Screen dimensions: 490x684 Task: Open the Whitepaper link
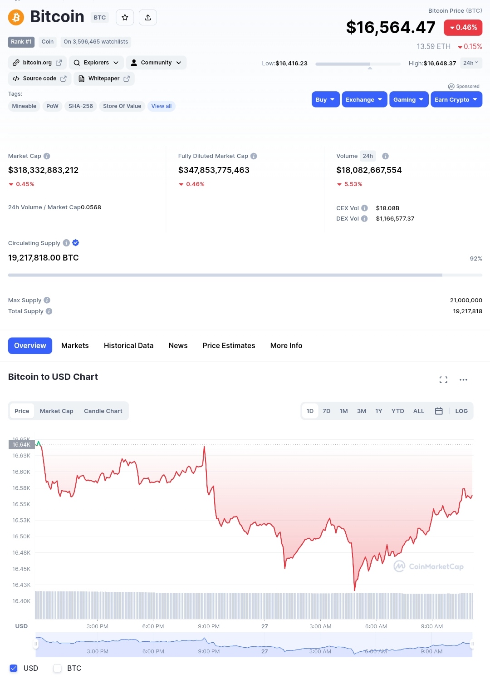104,79
